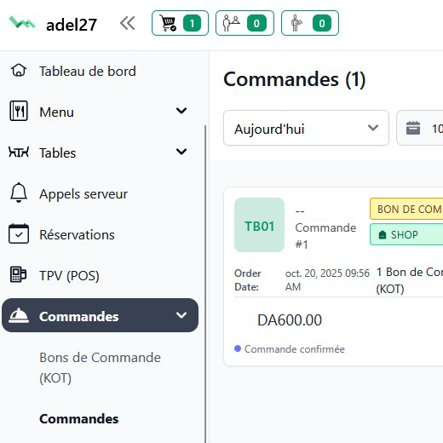Open the reservations counter with table icon

tap(245, 23)
